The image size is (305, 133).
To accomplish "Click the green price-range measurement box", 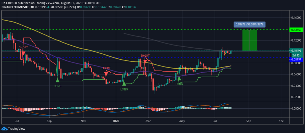I will 250,40.
